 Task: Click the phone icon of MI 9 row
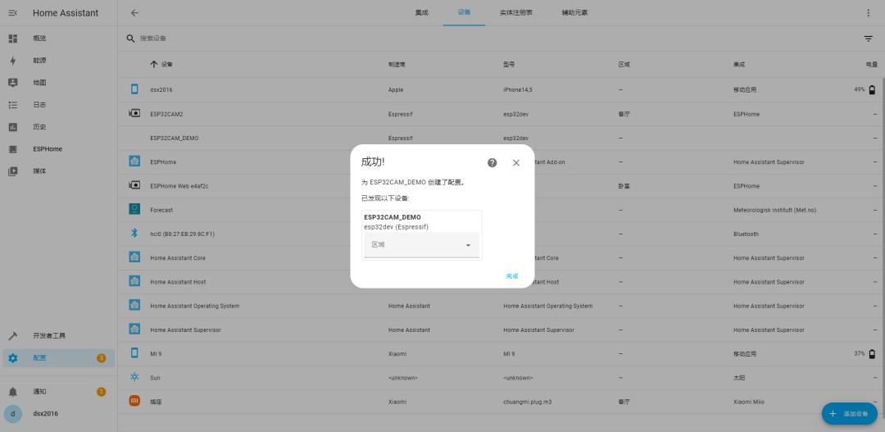click(x=134, y=353)
